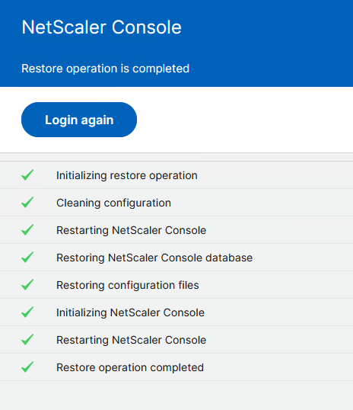Click the green checkmark beside Initializing restore operation
353x410 pixels.
27,175
